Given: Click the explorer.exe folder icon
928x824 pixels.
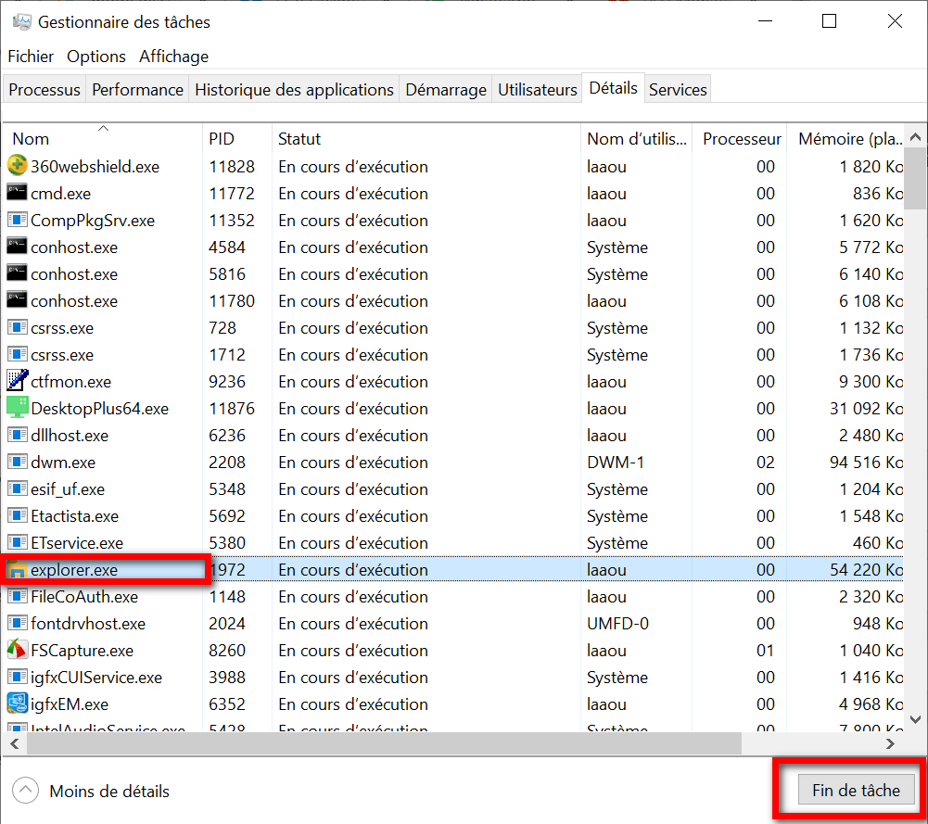Looking at the screenshot, I should [x=18, y=570].
